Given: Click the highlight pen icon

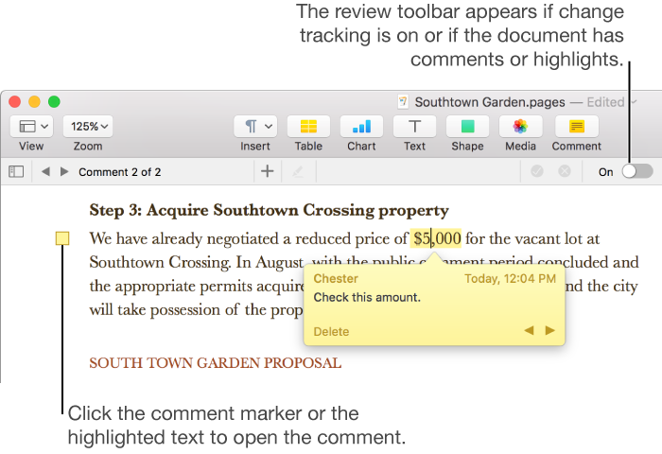Looking at the screenshot, I should (298, 171).
